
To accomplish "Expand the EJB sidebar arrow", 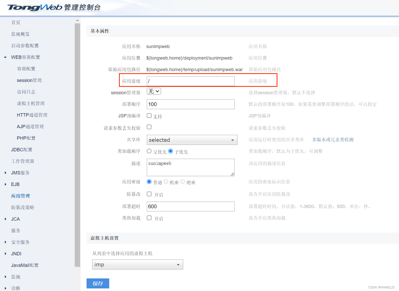I will [5, 184].
